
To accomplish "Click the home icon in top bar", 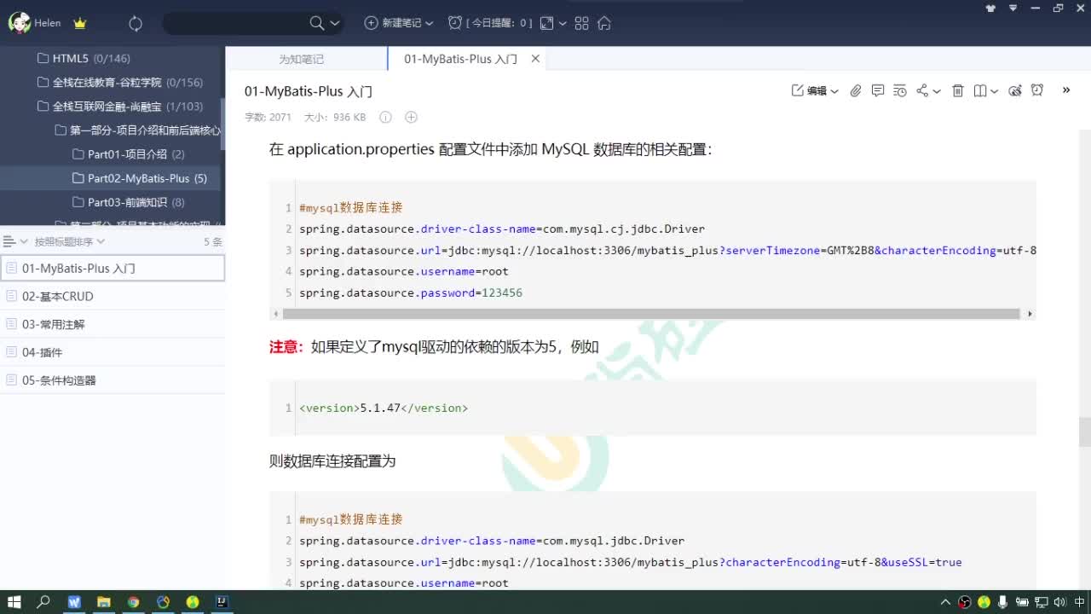I will (604, 23).
